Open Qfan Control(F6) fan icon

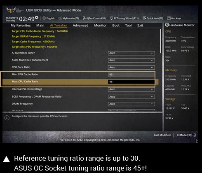85,18
